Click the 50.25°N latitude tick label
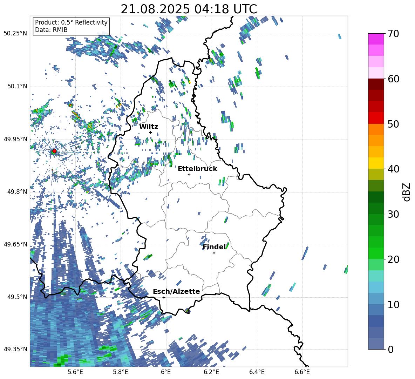Screen dimensions: 415x379 coord(16,34)
